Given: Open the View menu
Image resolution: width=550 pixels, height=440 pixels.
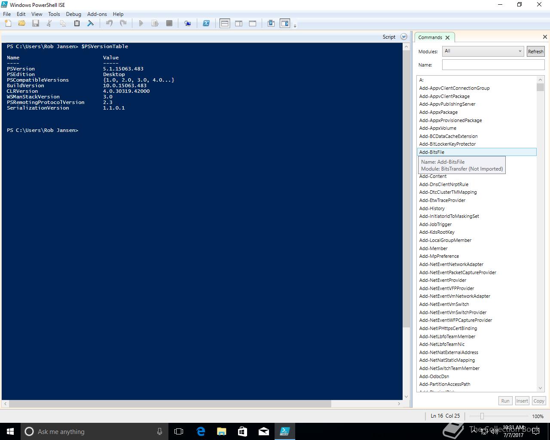Looking at the screenshot, I should pyautogui.click(x=37, y=14).
